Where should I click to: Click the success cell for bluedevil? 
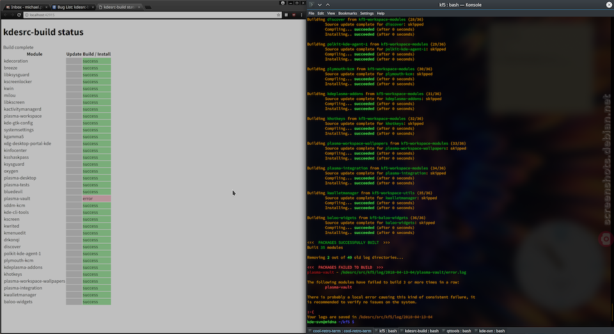tap(97, 191)
